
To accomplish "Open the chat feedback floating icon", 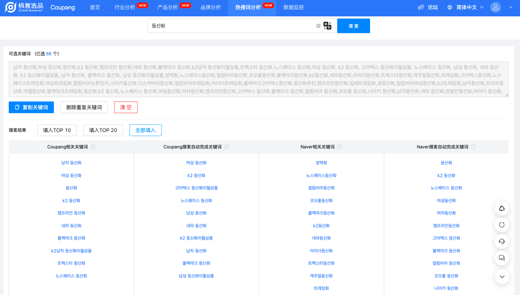I will [x=502, y=258].
